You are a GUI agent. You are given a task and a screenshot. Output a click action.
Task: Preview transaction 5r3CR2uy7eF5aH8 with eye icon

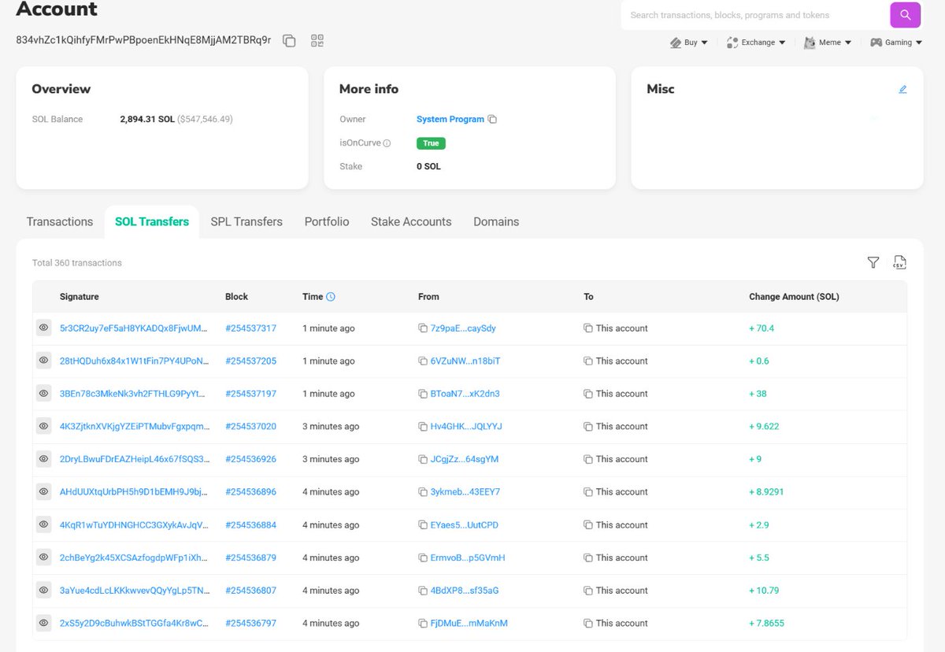[x=44, y=328]
